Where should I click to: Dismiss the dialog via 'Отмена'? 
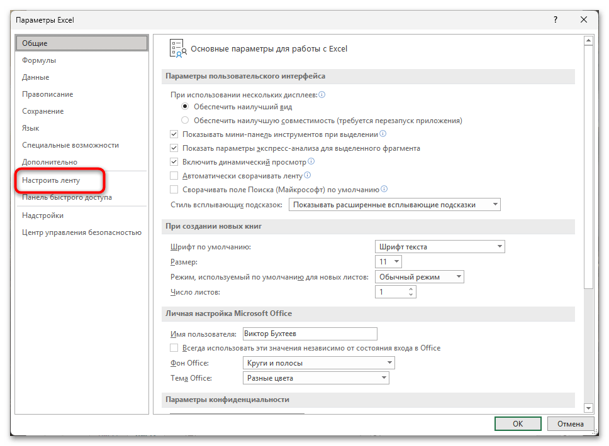570,423
